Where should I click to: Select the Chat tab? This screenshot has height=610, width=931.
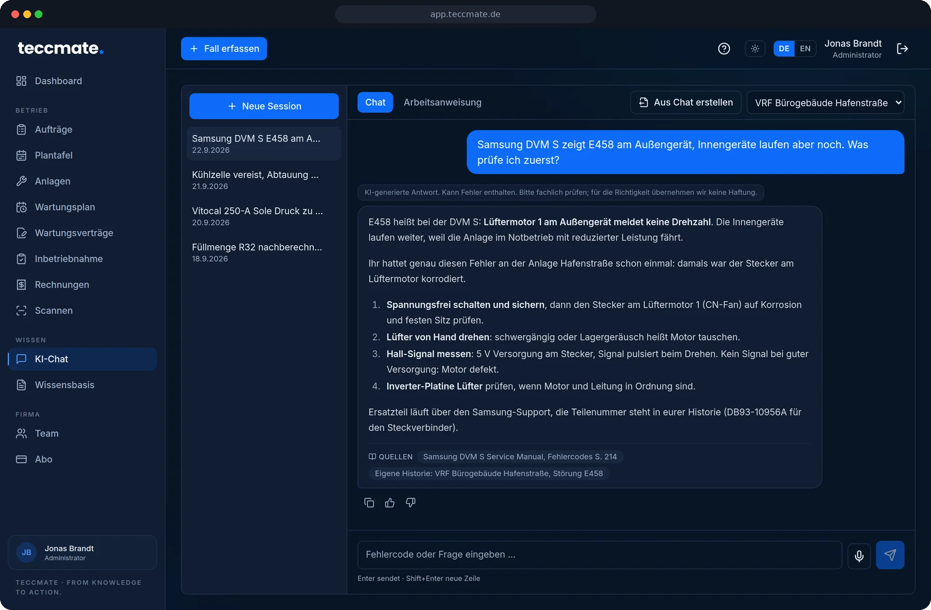tap(376, 102)
